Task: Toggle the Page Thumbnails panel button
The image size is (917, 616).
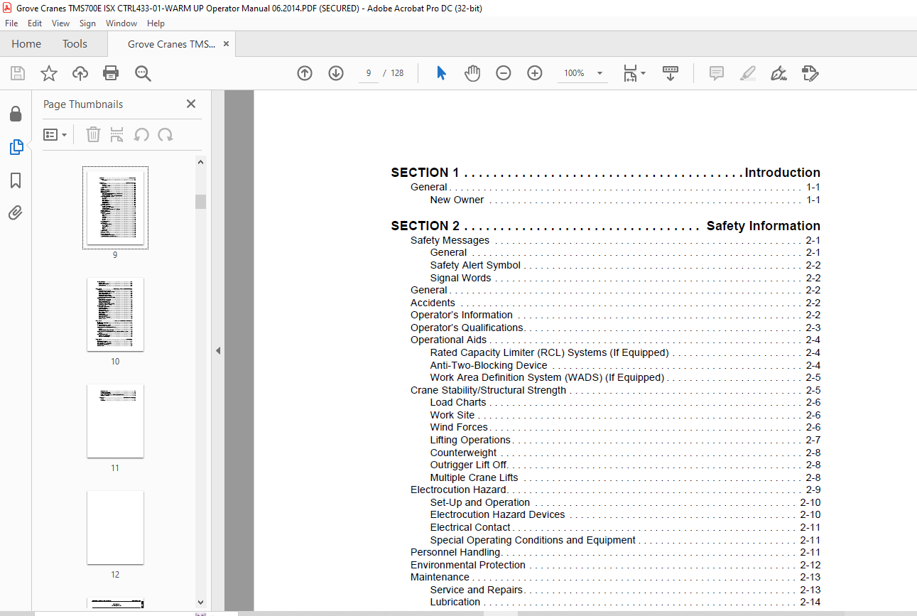Action: [16, 147]
